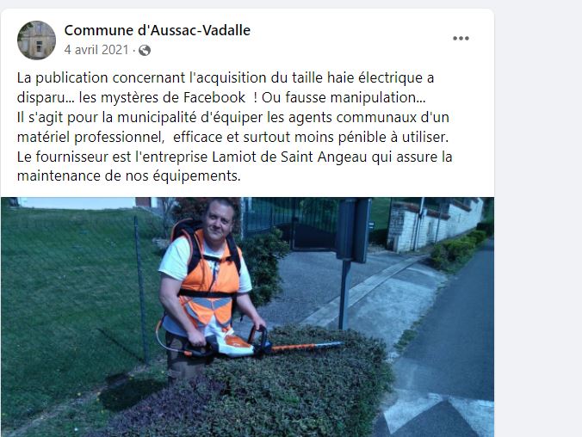The image size is (582, 437).
Task: Click the text line mentioning mystères de Facebook
Action: [221, 97]
